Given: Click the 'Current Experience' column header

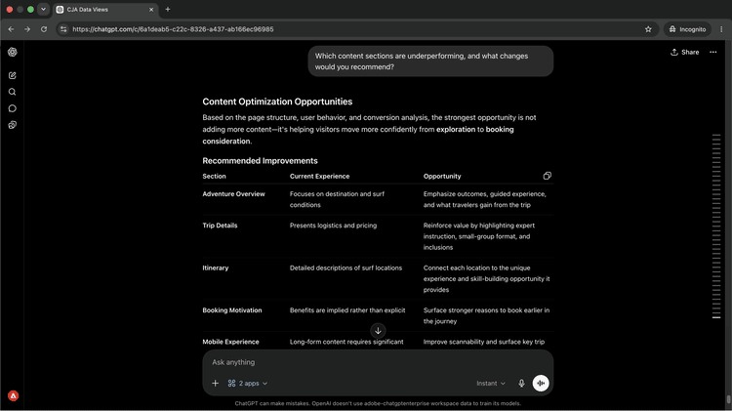Looking at the screenshot, I should coord(320,176).
